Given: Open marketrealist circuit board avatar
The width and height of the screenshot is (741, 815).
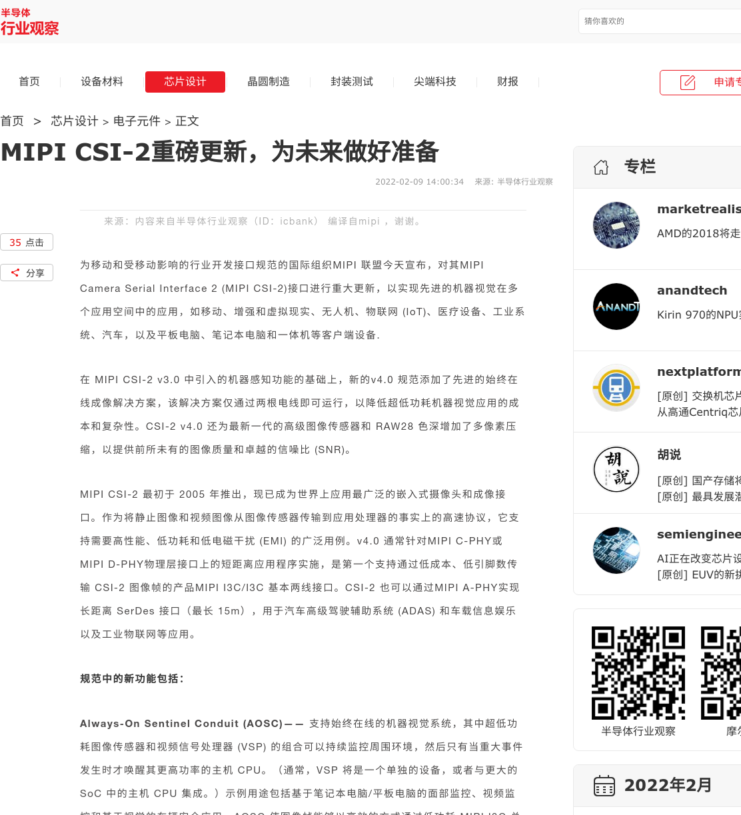Looking at the screenshot, I should coord(616,225).
